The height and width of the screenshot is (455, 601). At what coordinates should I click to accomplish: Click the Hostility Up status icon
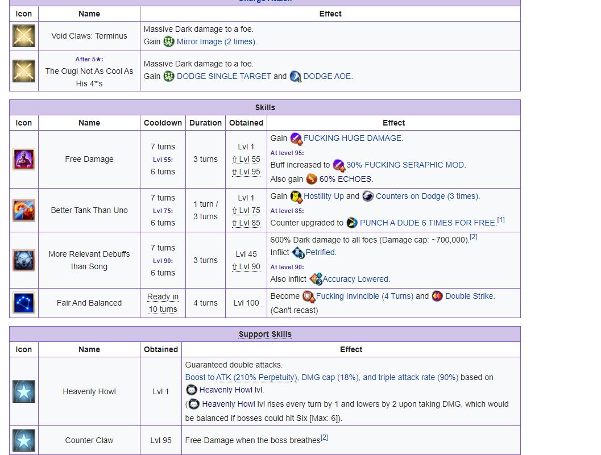click(x=296, y=197)
